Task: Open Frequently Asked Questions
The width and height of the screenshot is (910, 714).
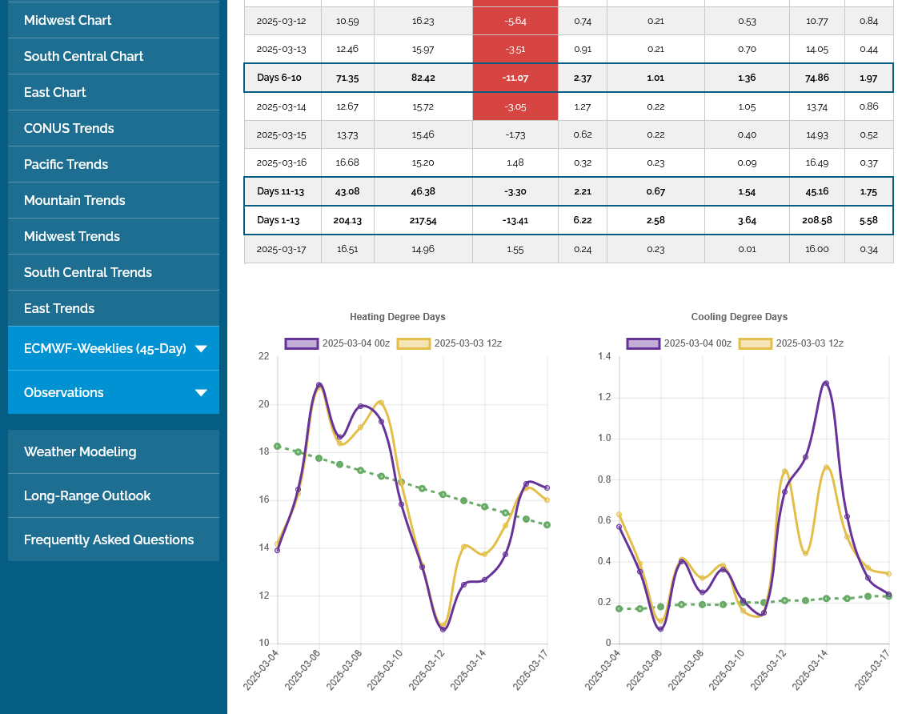Action: click(109, 540)
